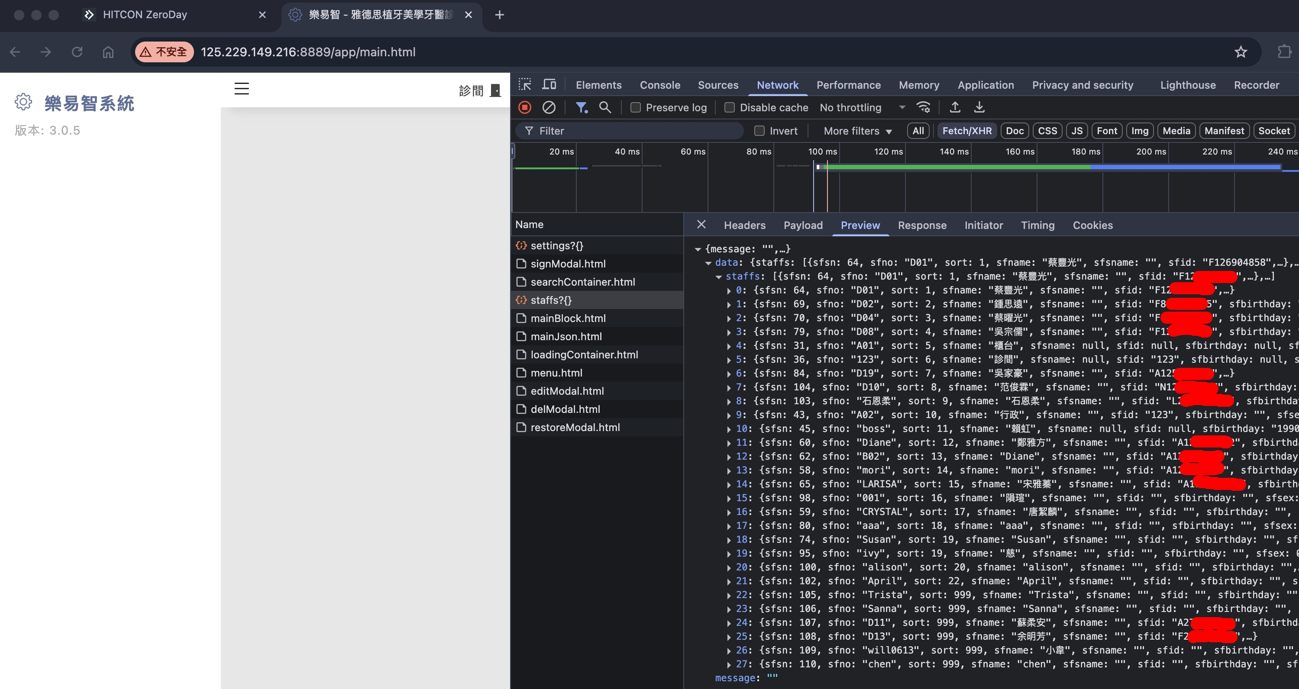Close the 樂易智 browser tab
Image resolution: width=1299 pixels, height=689 pixels.
pos(469,15)
